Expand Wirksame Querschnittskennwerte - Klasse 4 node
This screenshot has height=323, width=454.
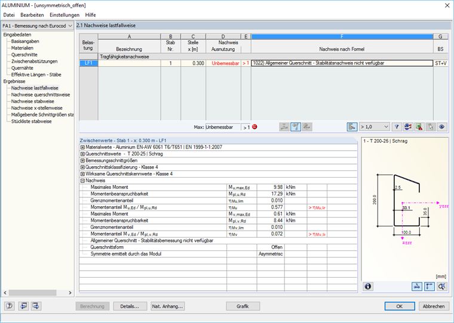pos(82,174)
